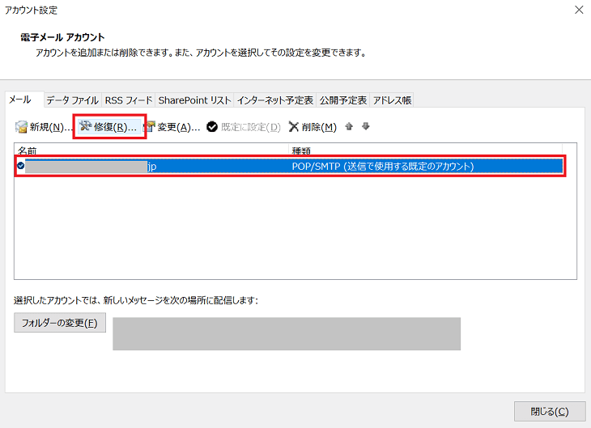Viewport: 591px width, 428px height.
Task: Move account down with arrow icon
Action: coord(366,127)
